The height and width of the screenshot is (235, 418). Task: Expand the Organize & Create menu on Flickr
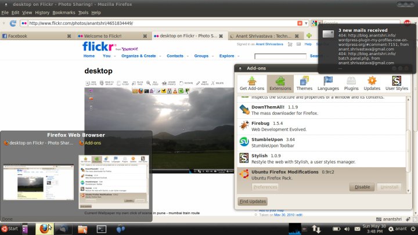point(139,56)
